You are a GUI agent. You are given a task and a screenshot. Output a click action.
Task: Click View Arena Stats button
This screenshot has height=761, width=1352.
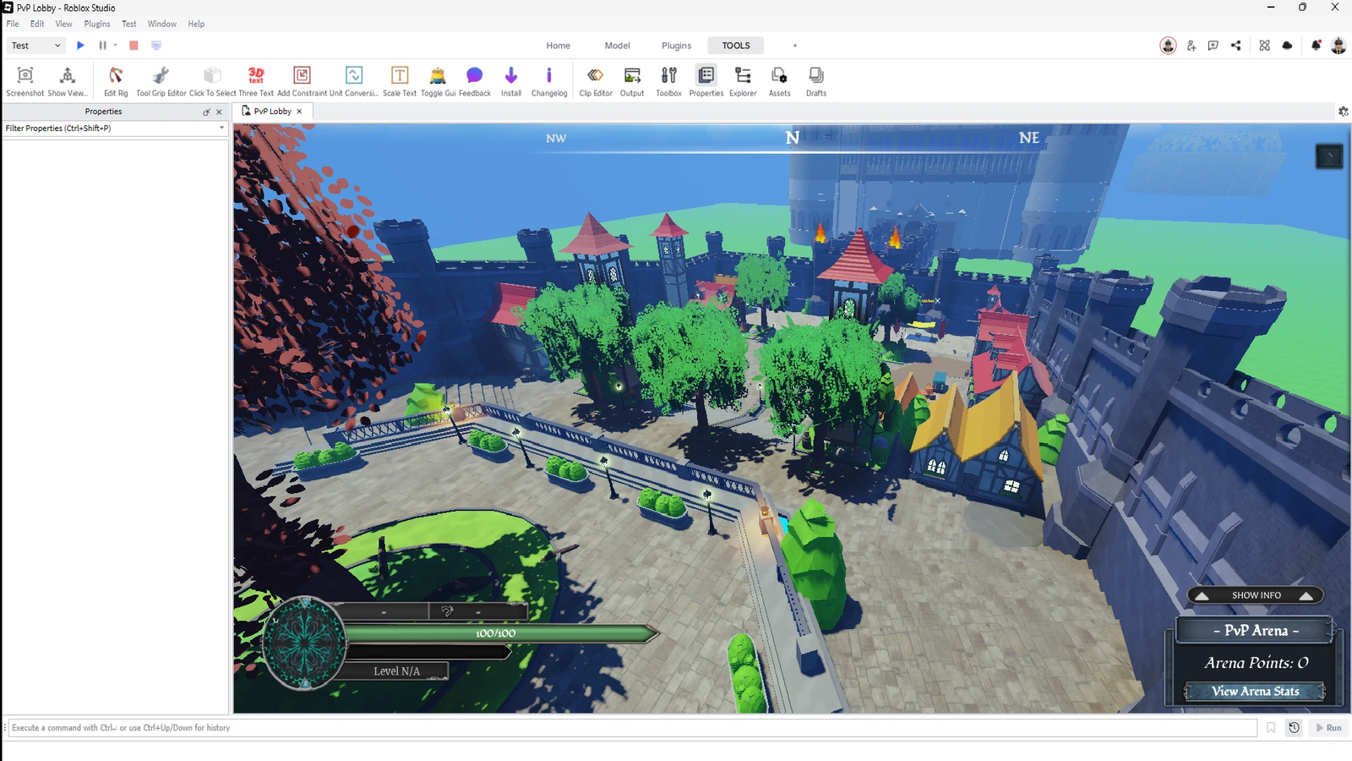coord(1255,692)
